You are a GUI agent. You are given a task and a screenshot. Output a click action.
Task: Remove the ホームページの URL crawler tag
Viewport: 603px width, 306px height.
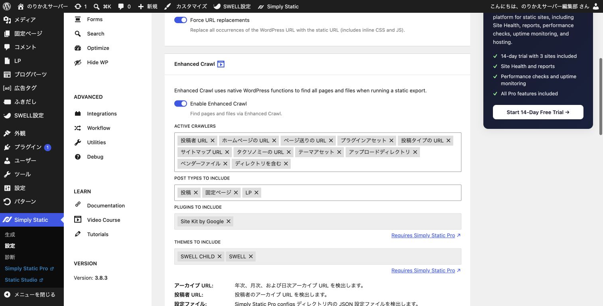point(274,140)
